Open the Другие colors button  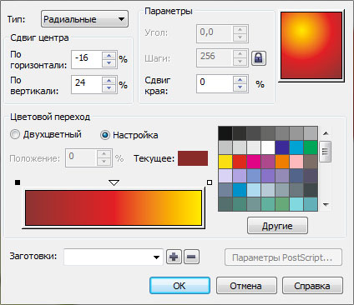tap(277, 226)
